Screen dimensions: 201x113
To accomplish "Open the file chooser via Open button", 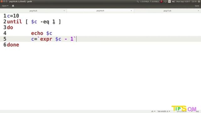I will click(x=5, y=6).
